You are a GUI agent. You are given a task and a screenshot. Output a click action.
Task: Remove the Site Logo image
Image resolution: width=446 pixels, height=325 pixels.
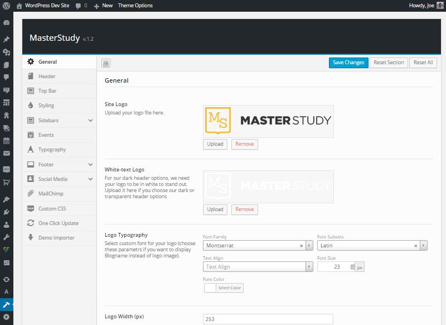tap(245, 144)
